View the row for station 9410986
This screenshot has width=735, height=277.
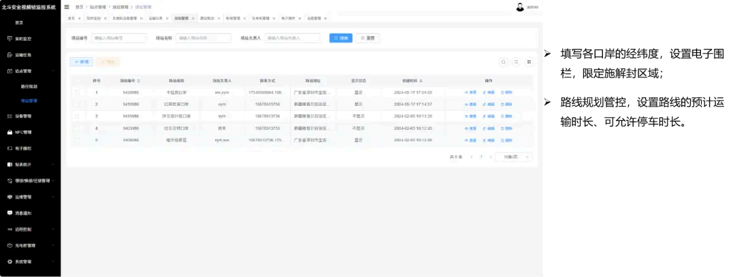[470, 105]
